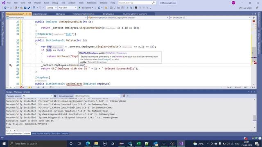
Task: Pin the ValuesController.cs tab
Action: (27, 14)
